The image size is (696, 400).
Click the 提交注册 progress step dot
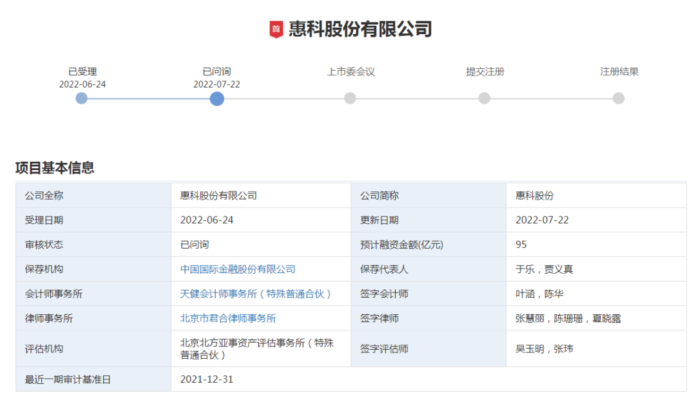[484, 99]
